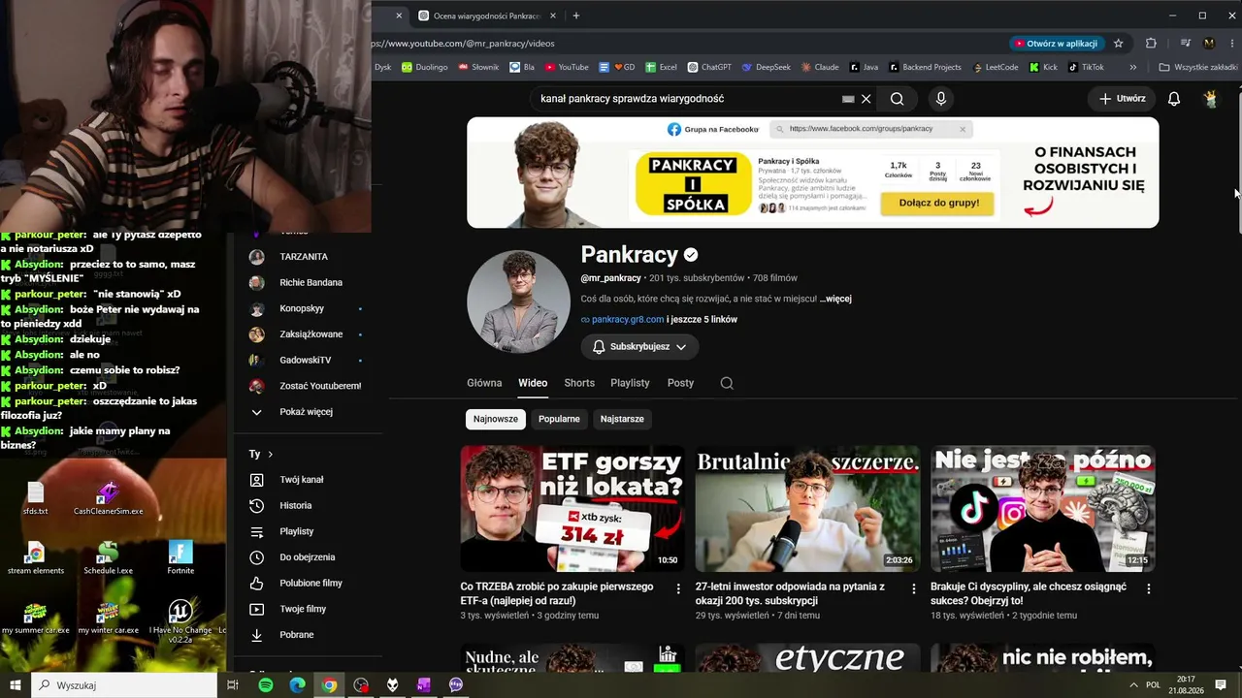Open options for ETF gorszy niż lokata video
Screen dimensions: 1242x698
(678, 588)
